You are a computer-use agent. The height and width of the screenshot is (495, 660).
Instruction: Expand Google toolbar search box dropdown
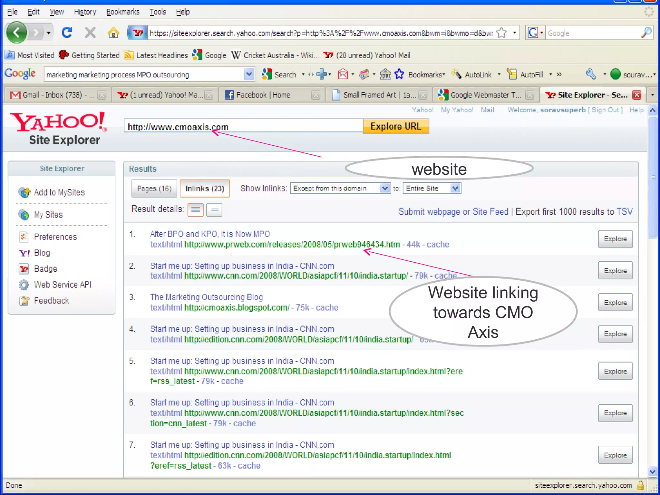point(249,74)
